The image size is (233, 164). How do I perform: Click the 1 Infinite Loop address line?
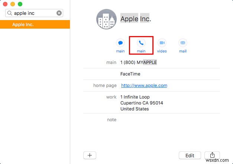[135, 97]
